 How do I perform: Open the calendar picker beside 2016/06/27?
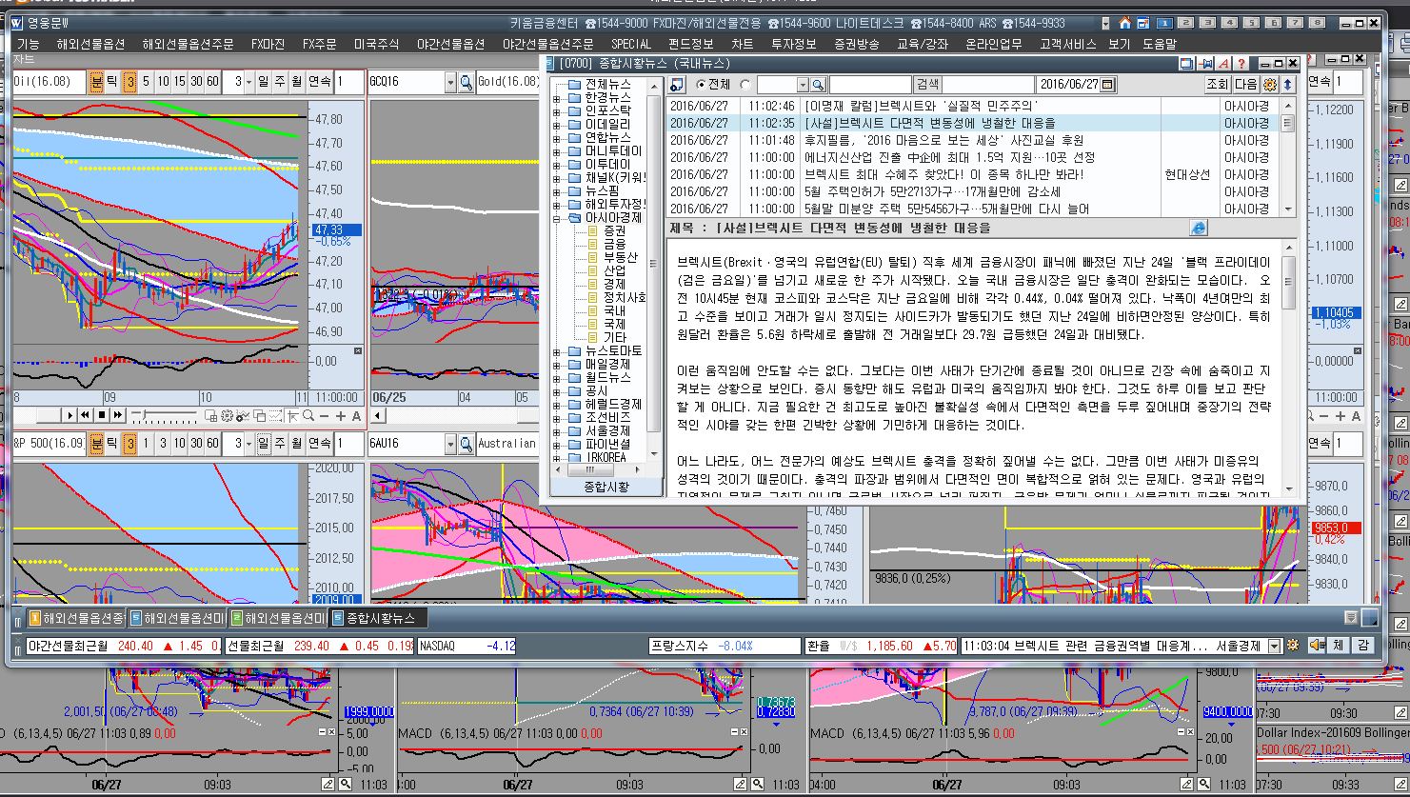tap(1107, 85)
